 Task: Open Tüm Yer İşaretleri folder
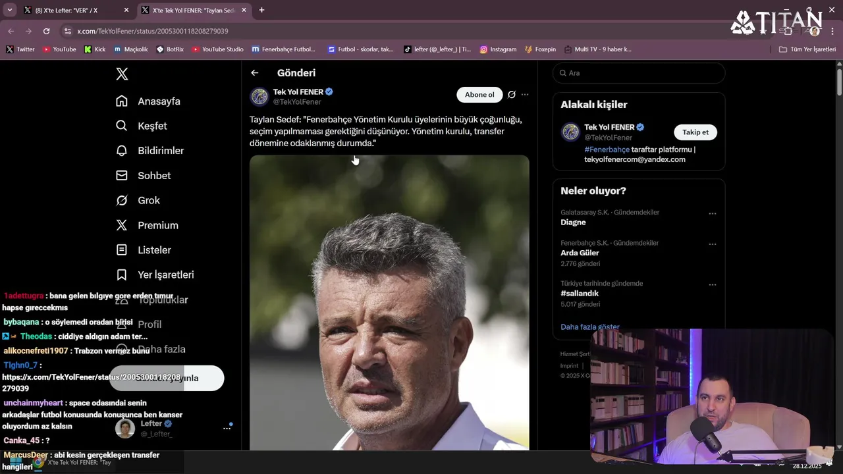click(807, 49)
